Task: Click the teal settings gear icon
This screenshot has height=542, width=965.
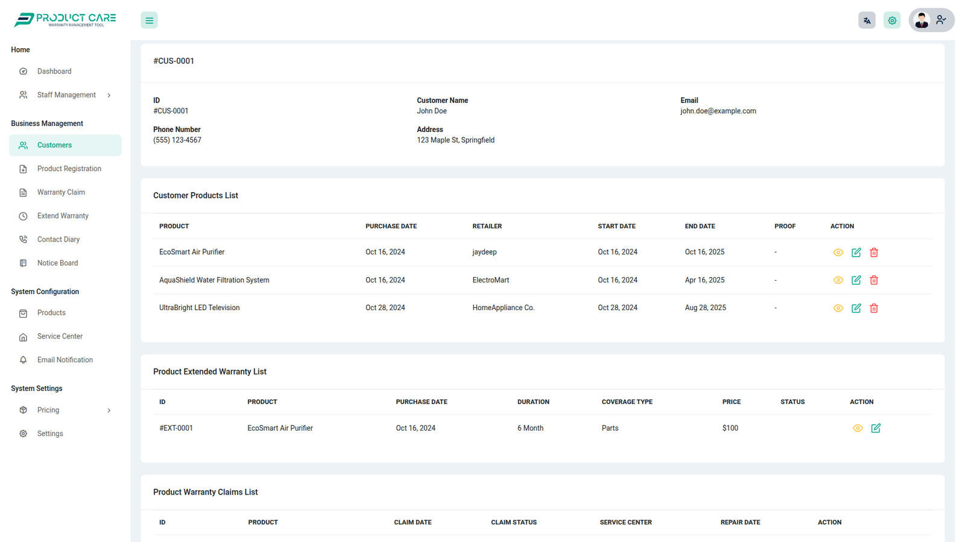Action: pyautogui.click(x=892, y=20)
